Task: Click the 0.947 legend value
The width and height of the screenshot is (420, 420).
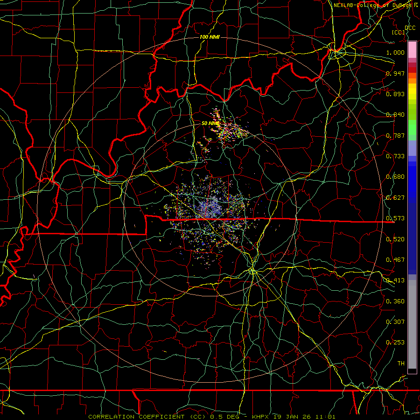Action: 395,73
